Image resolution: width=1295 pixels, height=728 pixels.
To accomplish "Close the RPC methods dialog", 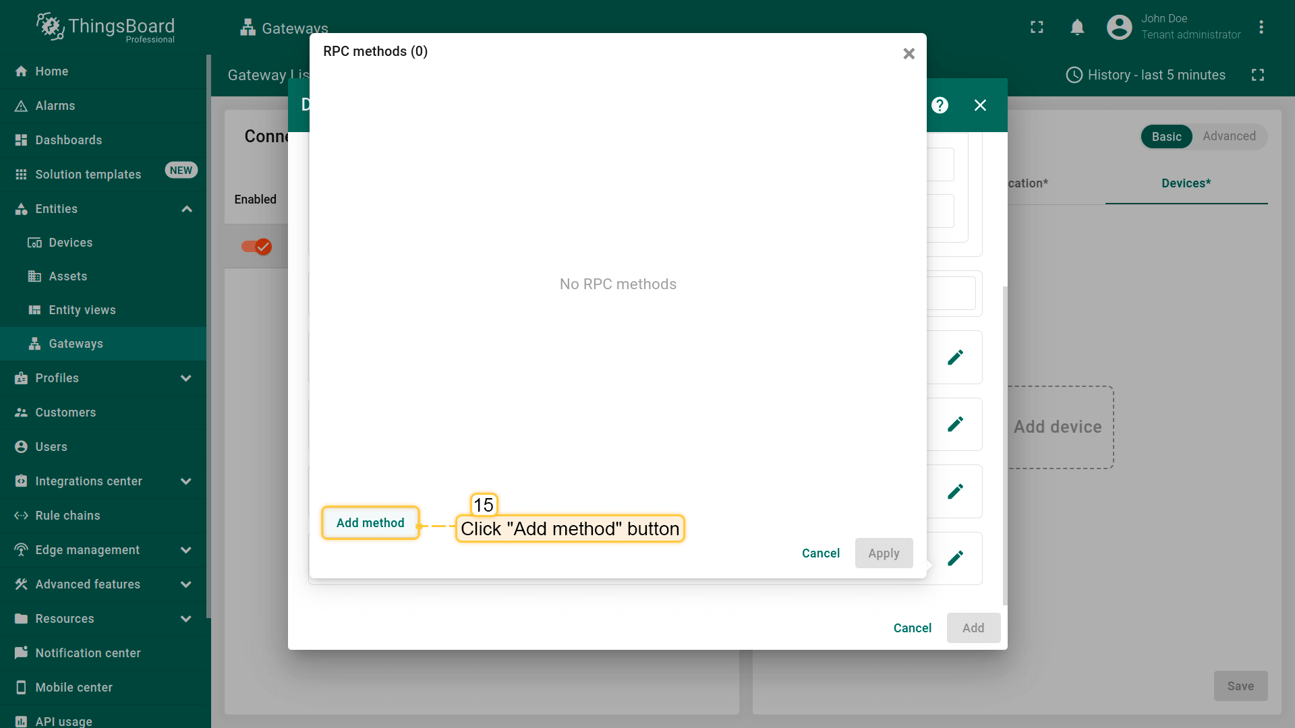I will pyautogui.click(x=909, y=53).
